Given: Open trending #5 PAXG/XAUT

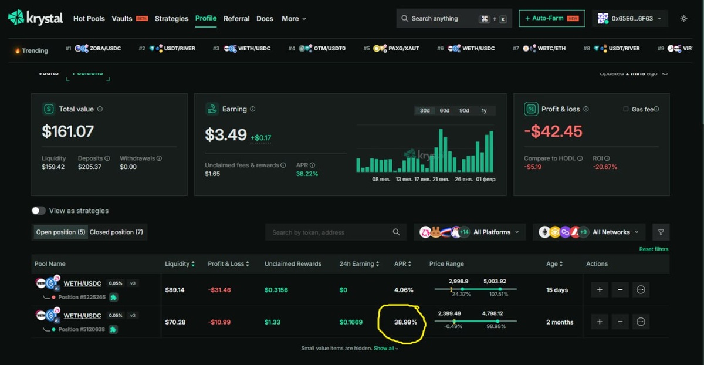Looking at the screenshot, I should (391, 48).
